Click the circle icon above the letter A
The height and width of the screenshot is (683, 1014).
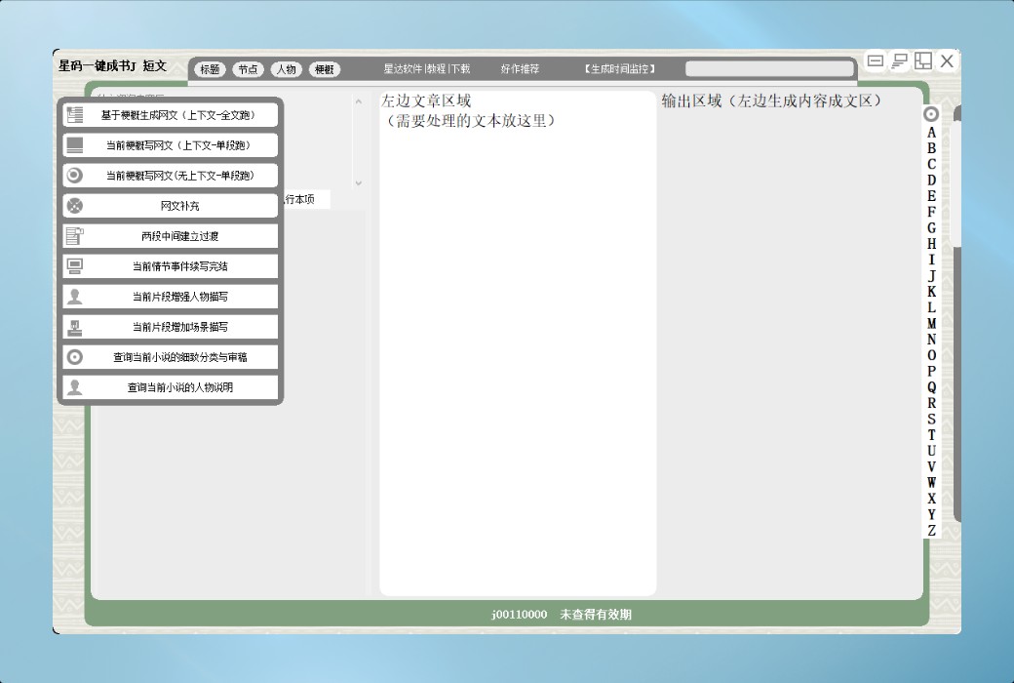tap(931, 114)
